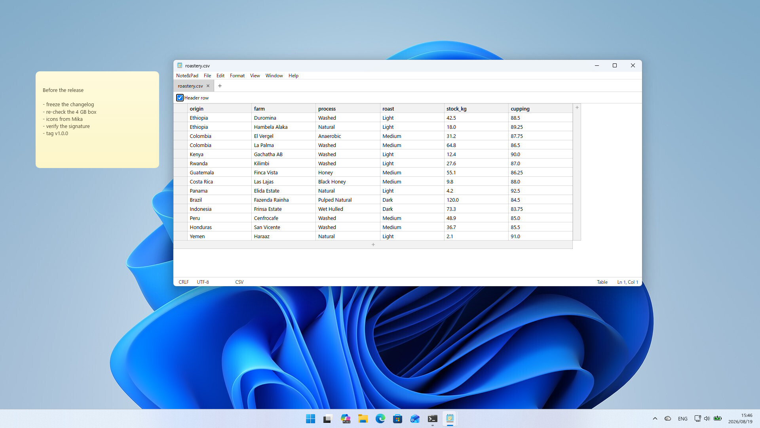Click the network tray icon
760x428 pixels.
[x=697, y=418]
